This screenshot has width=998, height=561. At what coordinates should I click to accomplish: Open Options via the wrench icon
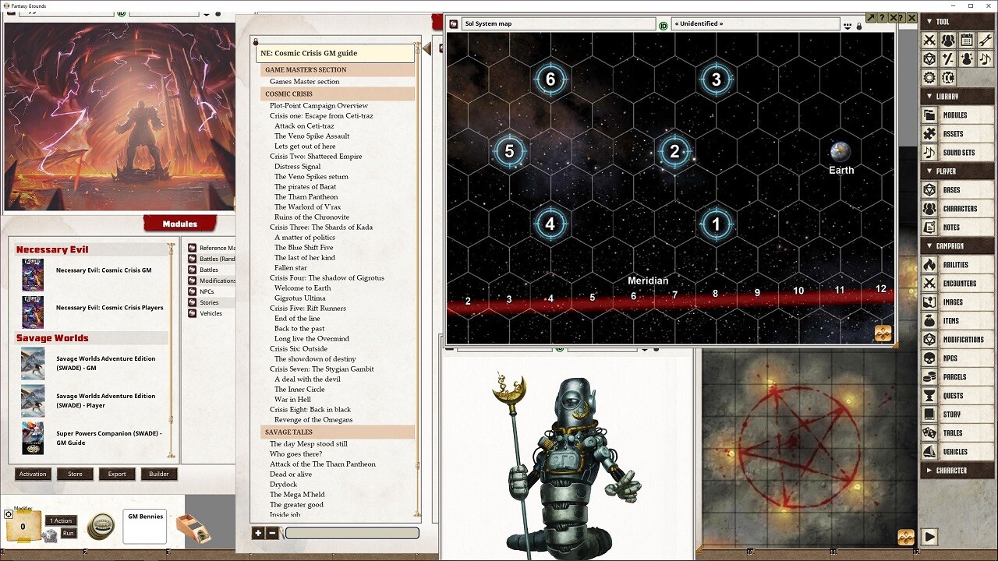(986, 40)
